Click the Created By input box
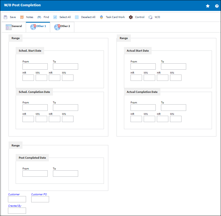The image size is (221, 216). tap(17, 211)
